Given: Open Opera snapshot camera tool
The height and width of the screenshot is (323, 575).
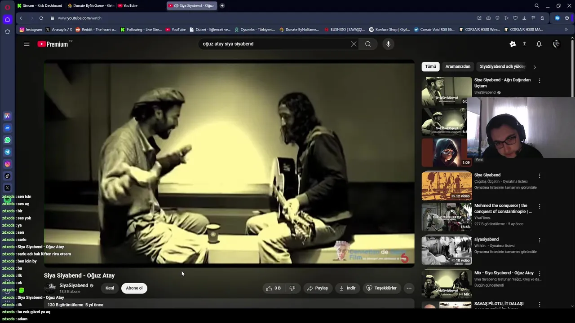Looking at the screenshot, I should click(x=488, y=18).
